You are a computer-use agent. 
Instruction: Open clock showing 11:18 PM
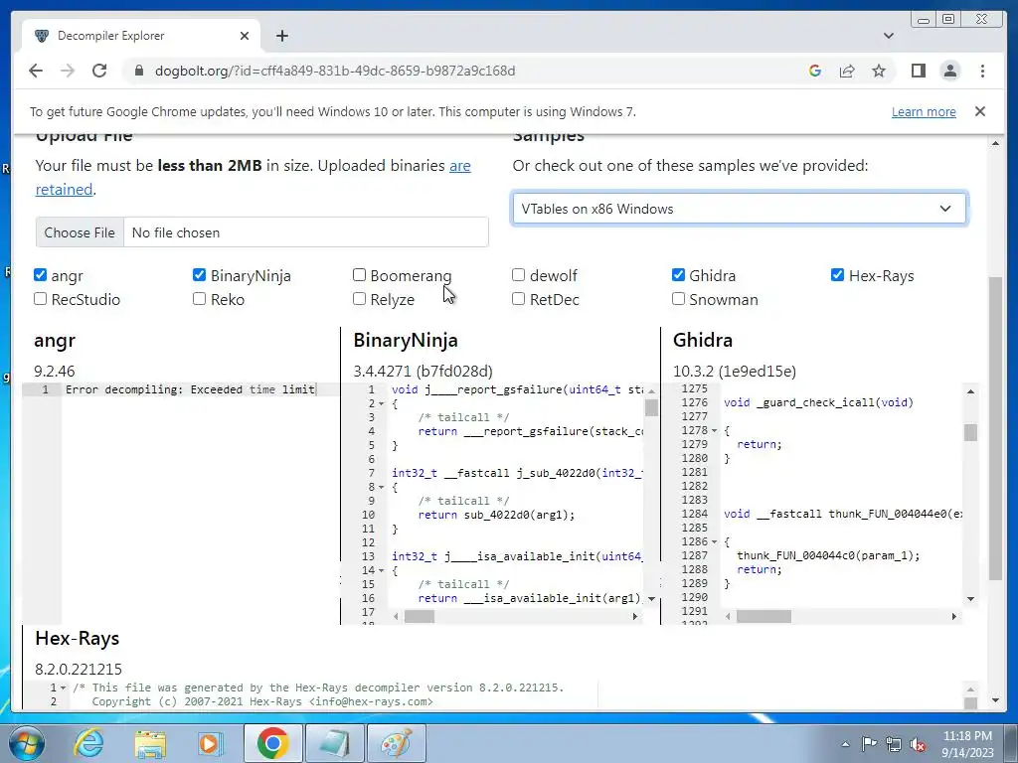pos(967,744)
